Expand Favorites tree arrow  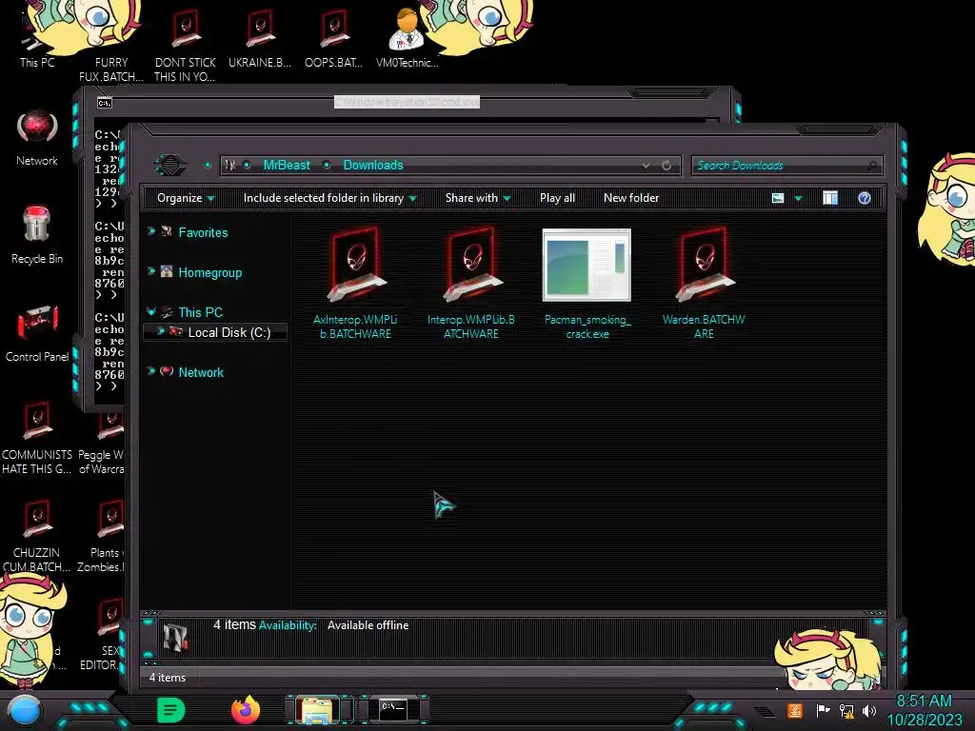[151, 231]
